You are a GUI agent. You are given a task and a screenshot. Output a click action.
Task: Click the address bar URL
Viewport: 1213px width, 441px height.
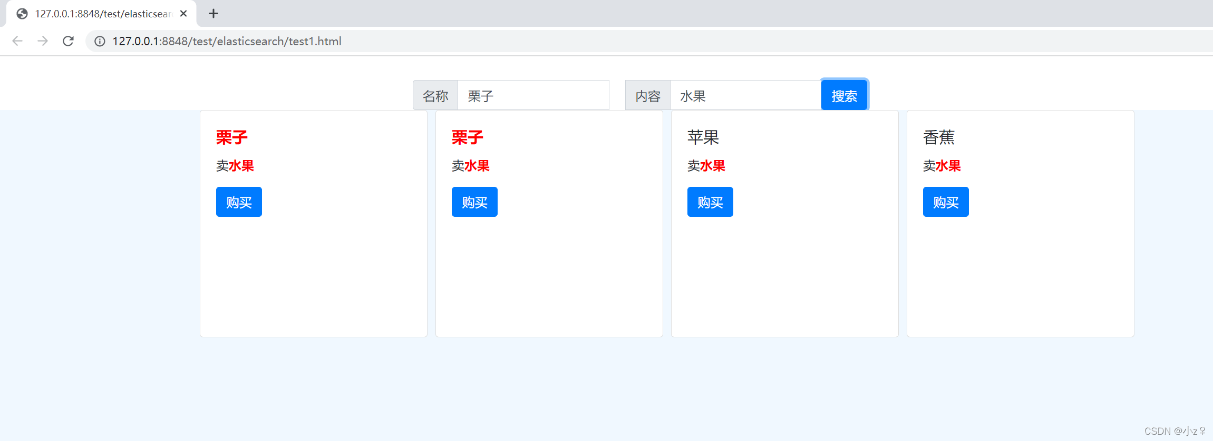click(x=227, y=41)
